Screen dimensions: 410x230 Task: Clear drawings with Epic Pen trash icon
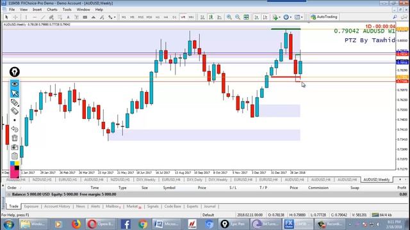15,138
